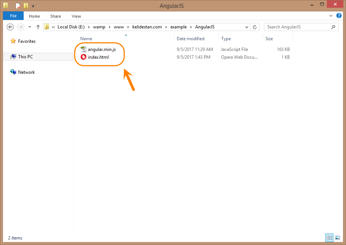Click the New folder quick access icon
346x245 pixels.
pos(26,6)
